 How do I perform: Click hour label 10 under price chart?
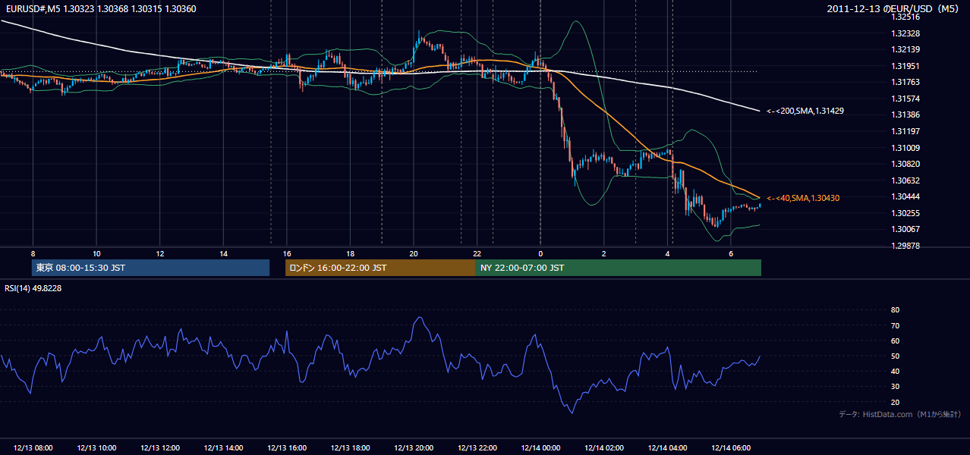[x=96, y=253]
